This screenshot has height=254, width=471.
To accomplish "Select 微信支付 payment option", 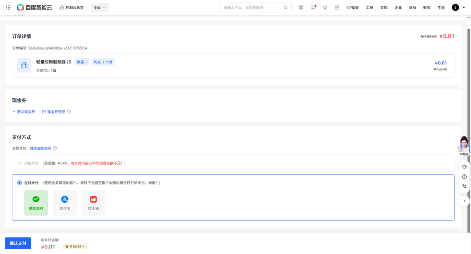I will [36, 203].
